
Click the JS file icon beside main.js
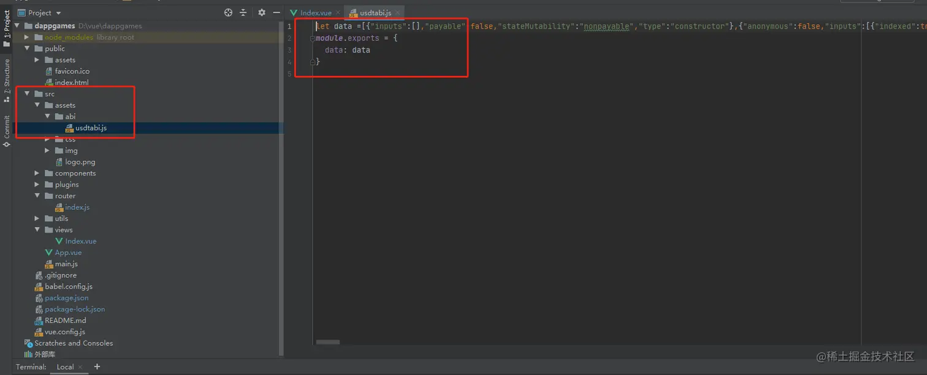point(49,264)
